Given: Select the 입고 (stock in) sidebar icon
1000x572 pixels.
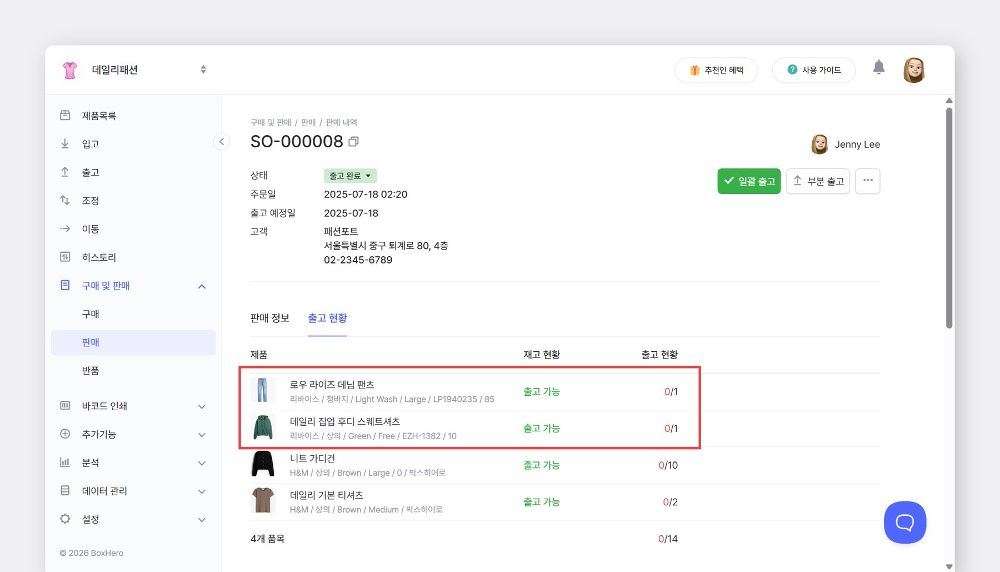Looking at the screenshot, I should [65, 143].
